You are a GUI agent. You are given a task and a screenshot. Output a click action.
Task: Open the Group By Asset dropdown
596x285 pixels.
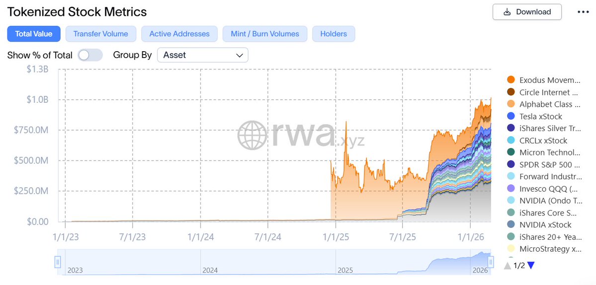pyautogui.click(x=202, y=55)
